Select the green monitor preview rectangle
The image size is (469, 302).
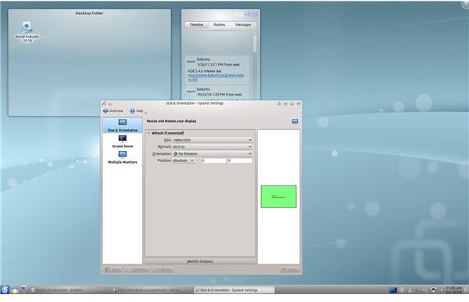point(278,196)
